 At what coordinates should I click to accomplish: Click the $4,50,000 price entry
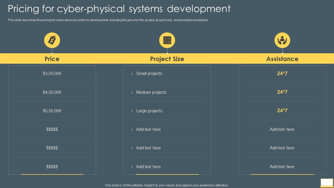tap(52, 92)
